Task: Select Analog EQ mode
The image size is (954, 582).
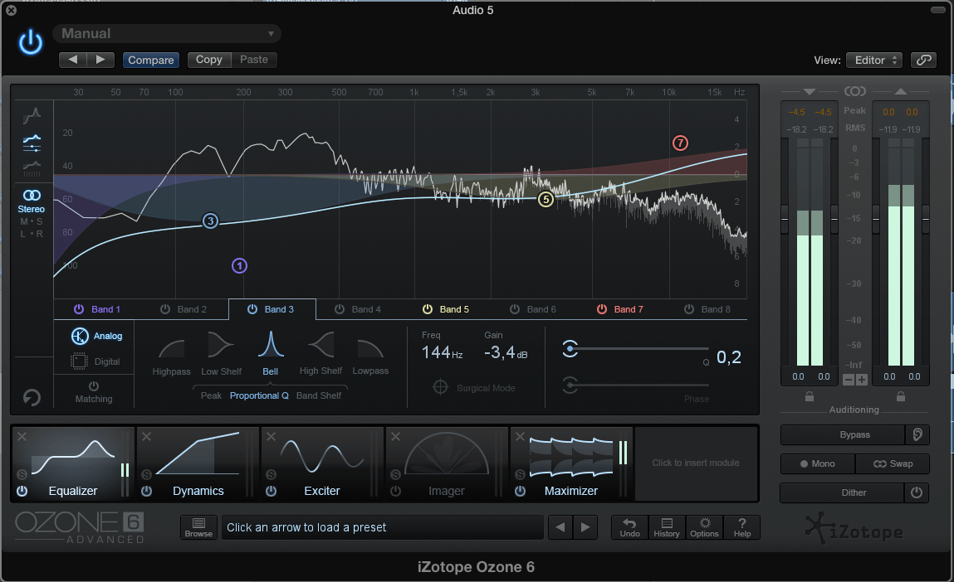Action: [x=97, y=336]
